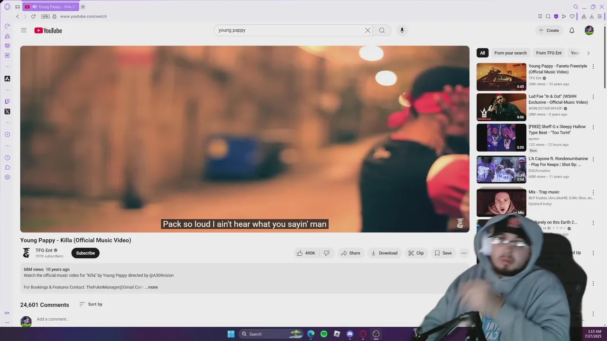Toggle the ad blocker shield icon

click(556, 16)
